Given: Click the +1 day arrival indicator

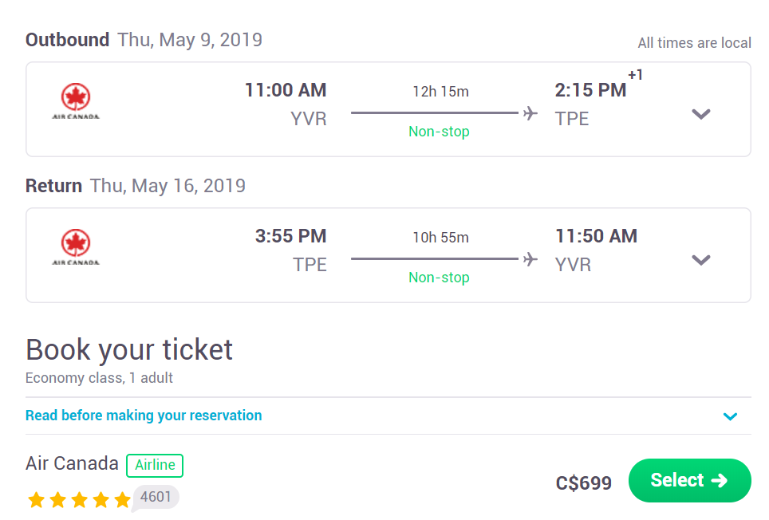Looking at the screenshot, I should tap(635, 75).
